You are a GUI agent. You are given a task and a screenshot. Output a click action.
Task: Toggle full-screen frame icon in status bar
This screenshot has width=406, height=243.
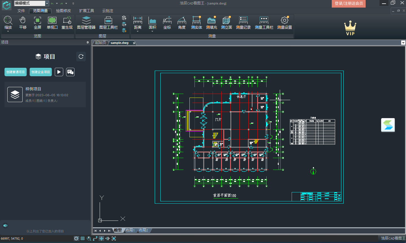pyautogui.click(x=114, y=238)
